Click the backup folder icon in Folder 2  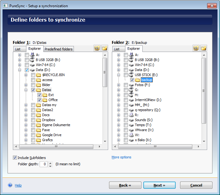138,80
